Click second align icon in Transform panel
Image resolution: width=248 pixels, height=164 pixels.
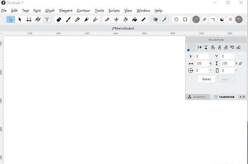tap(219, 47)
